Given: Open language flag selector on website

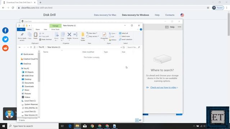Looking at the screenshot, I should click(x=182, y=15).
